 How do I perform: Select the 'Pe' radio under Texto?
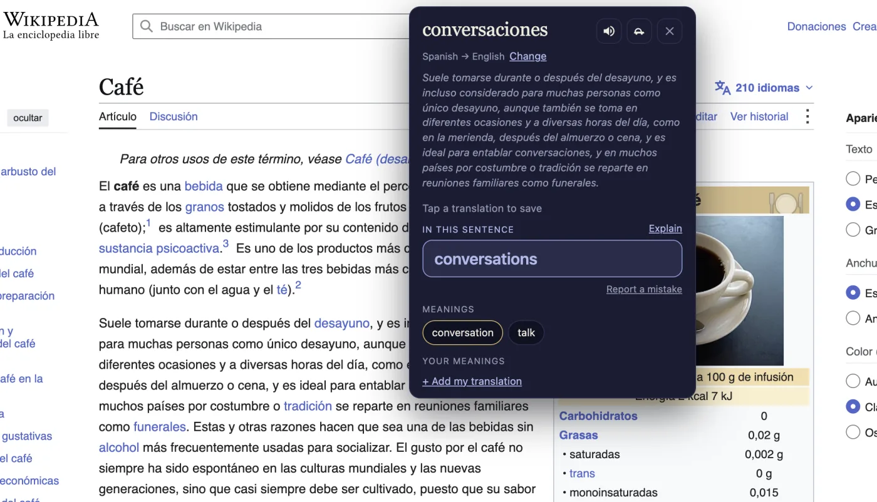[853, 179]
